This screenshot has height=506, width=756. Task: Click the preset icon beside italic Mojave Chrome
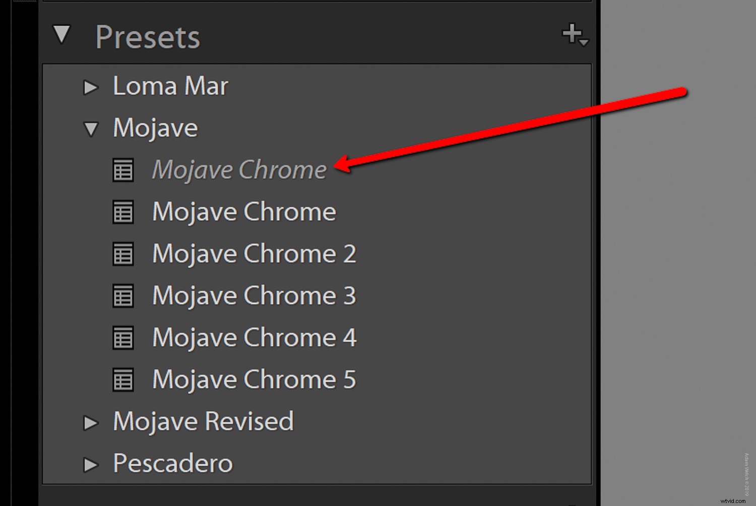pos(123,170)
